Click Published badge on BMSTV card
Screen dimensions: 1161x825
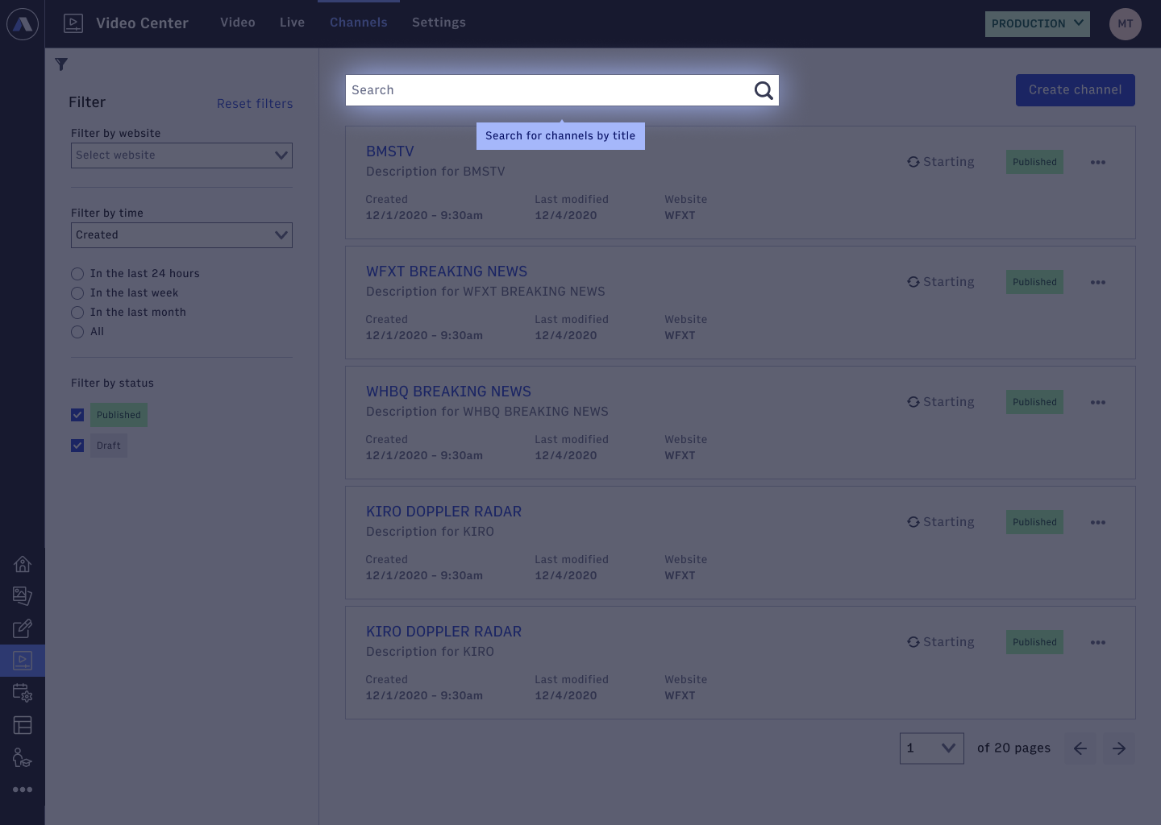[1034, 162]
